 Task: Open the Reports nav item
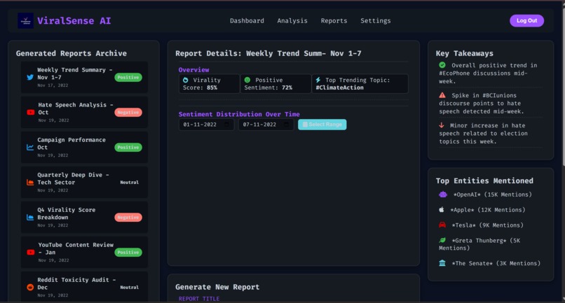pos(334,21)
